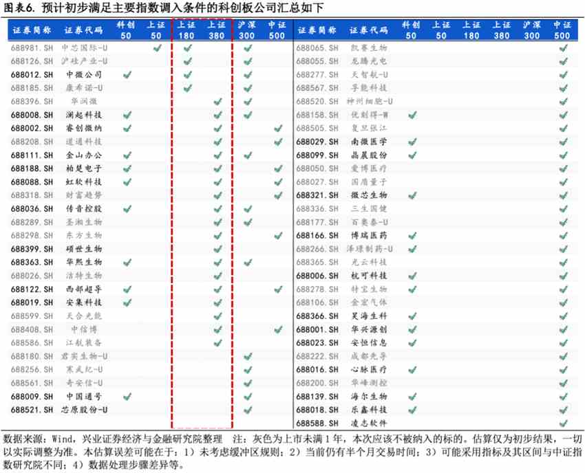
Task: Click the 沪深300 checkmark for 芯原股份-U
Action: pos(248,410)
